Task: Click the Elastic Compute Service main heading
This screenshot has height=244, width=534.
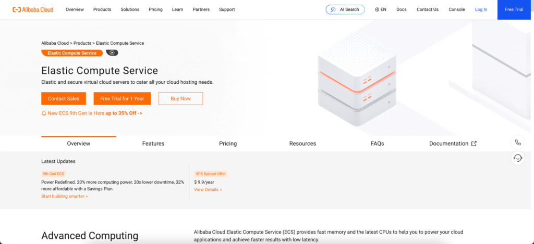Action: (100, 71)
